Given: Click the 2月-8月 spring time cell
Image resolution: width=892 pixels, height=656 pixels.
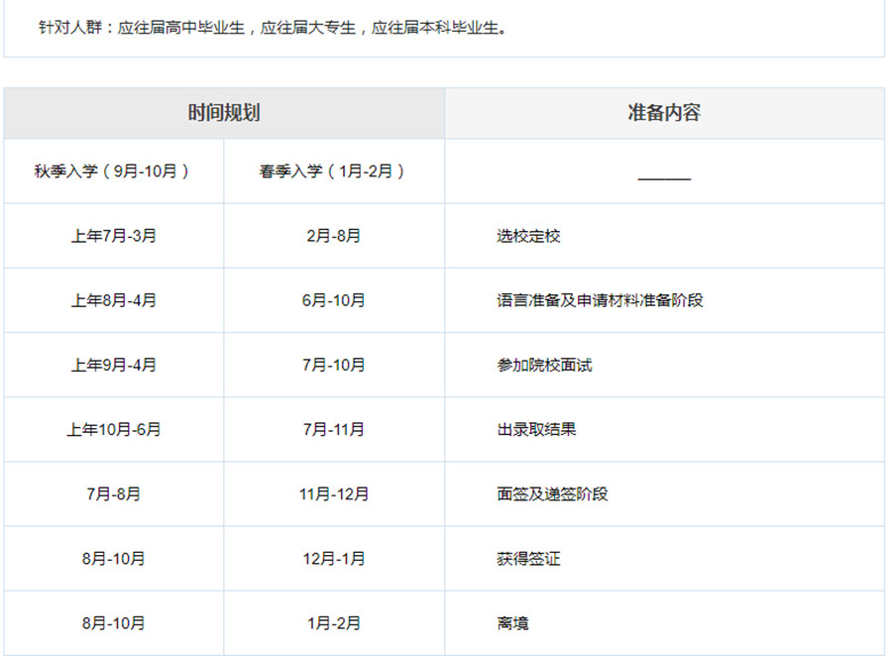Looking at the screenshot, I should [333, 236].
